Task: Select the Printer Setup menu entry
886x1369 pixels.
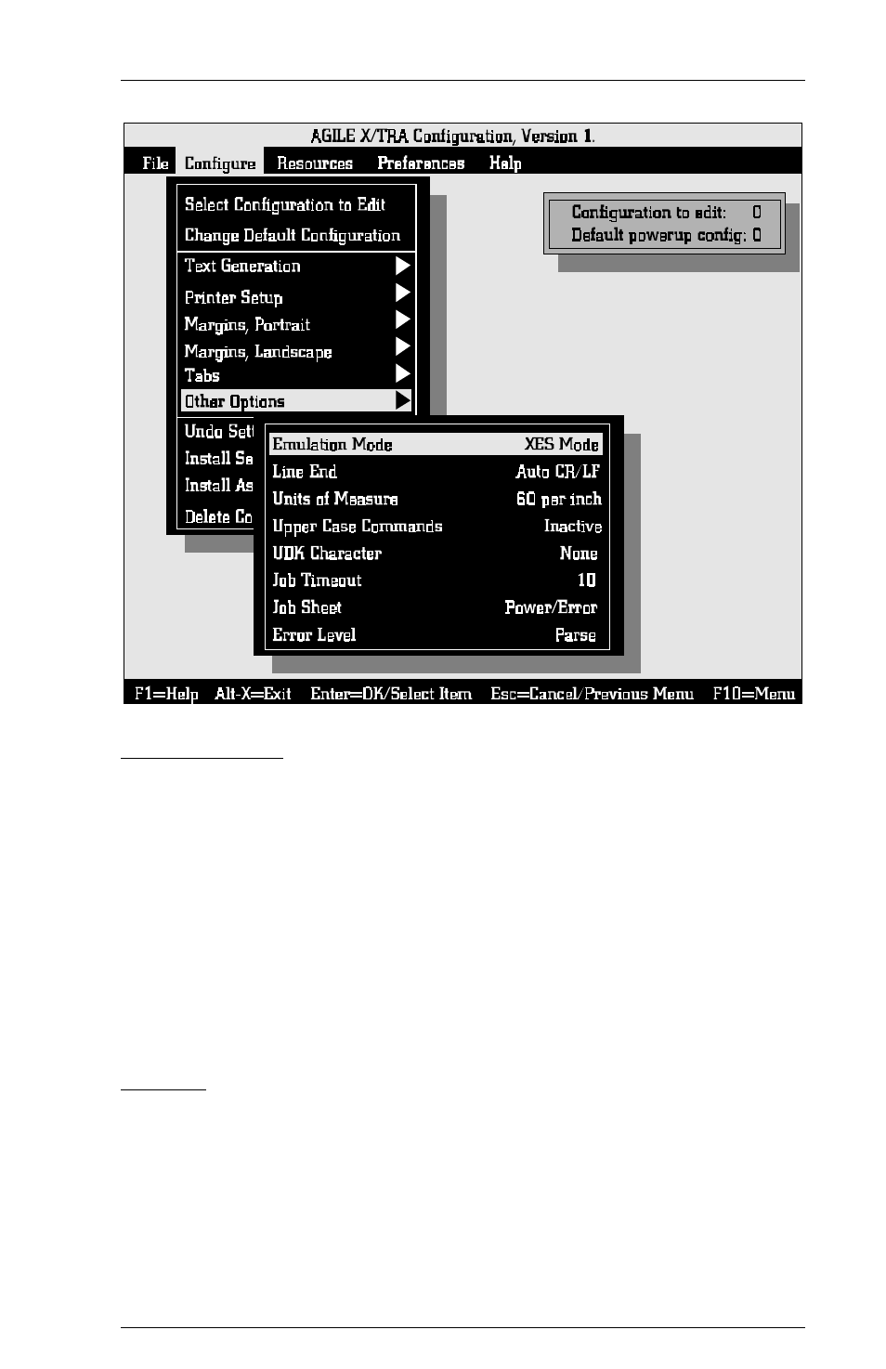Action: (x=233, y=298)
